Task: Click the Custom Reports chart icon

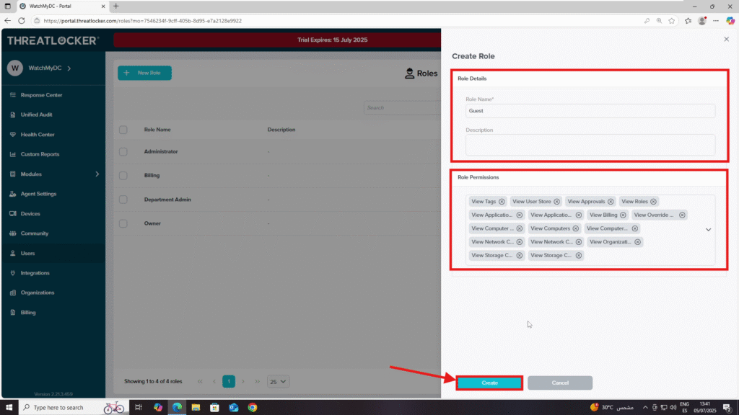Action: click(13, 154)
